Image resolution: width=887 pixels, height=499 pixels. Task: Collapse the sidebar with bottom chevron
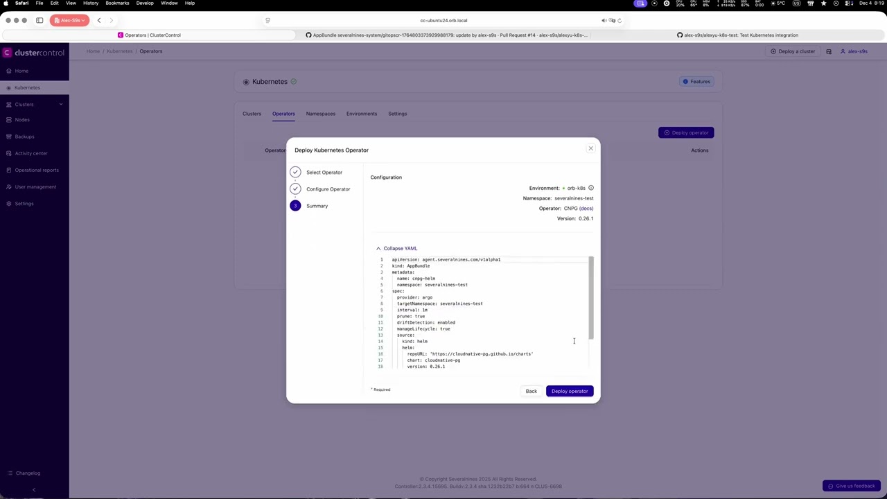(x=34, y=490)
